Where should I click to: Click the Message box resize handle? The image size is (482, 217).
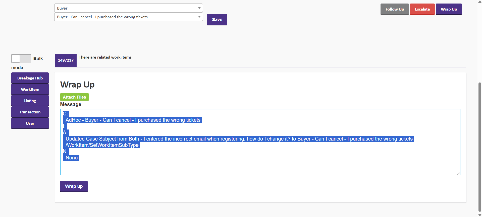[458, 173]
